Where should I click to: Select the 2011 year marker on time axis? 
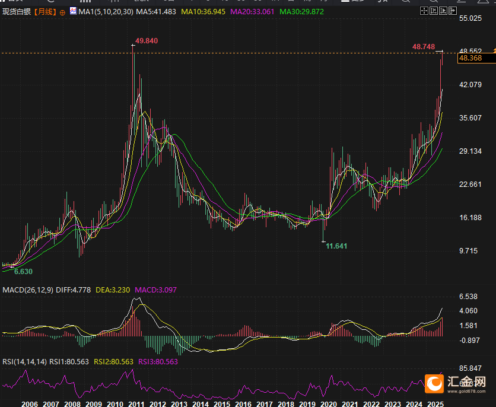click(136, 403)
